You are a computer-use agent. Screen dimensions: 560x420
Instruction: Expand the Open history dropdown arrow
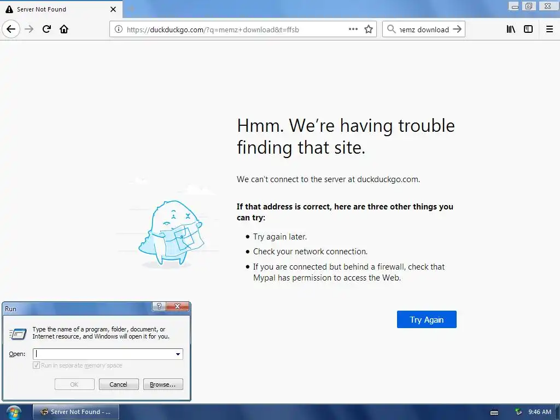[178, 354]
